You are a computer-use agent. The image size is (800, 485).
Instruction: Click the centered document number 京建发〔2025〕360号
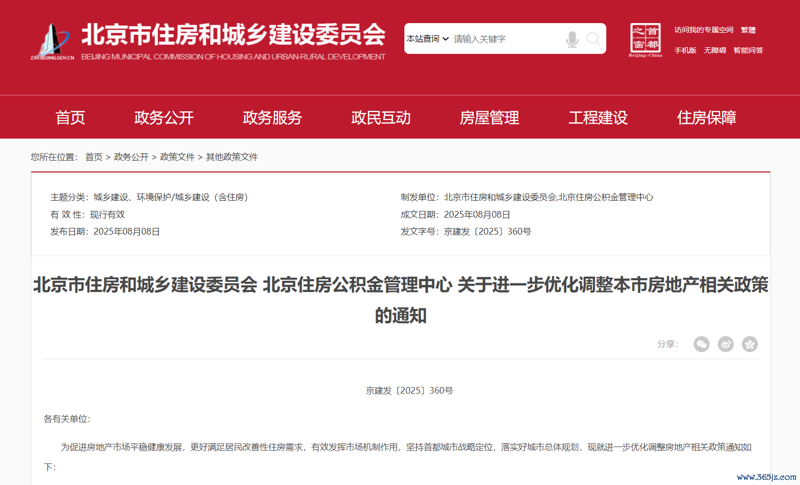click(x=410, y=391)
